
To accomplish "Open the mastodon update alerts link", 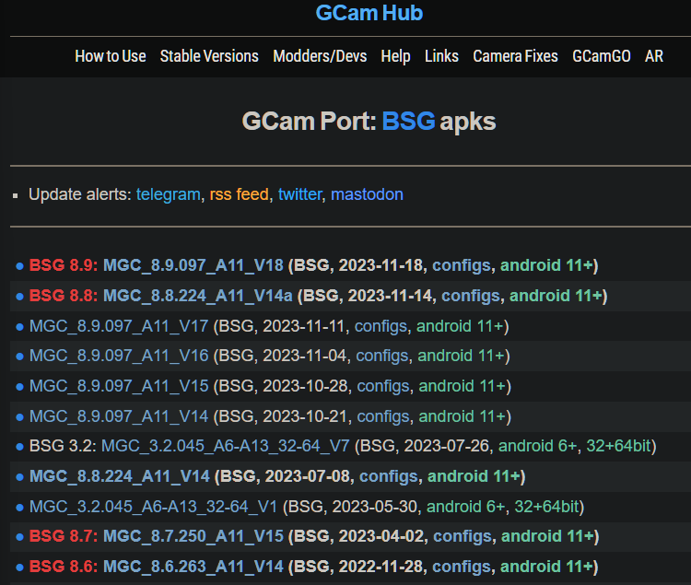I will click(x=367, y=194).
